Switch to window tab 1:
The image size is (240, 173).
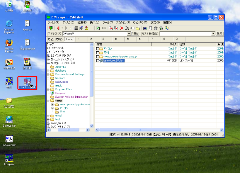(x=79, y=39)
